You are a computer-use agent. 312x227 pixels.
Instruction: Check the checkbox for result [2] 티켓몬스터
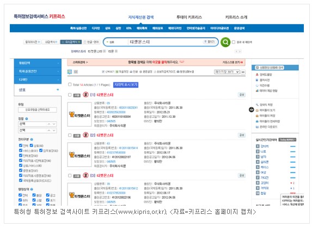(x=70, y=135)
